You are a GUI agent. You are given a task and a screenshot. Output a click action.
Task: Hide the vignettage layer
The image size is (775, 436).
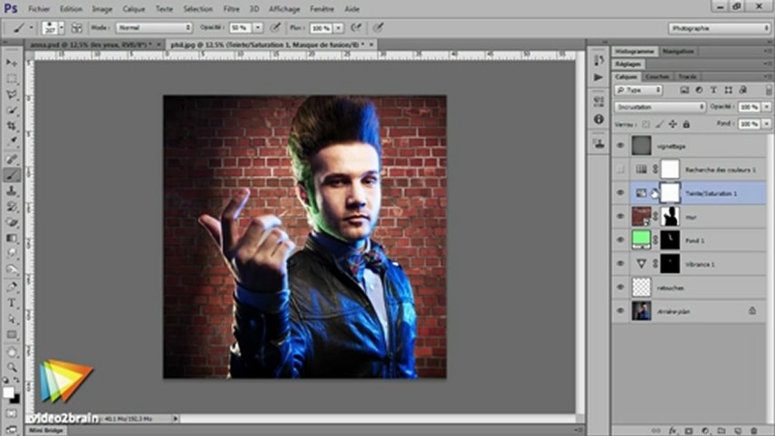click(x=620, y=145)
